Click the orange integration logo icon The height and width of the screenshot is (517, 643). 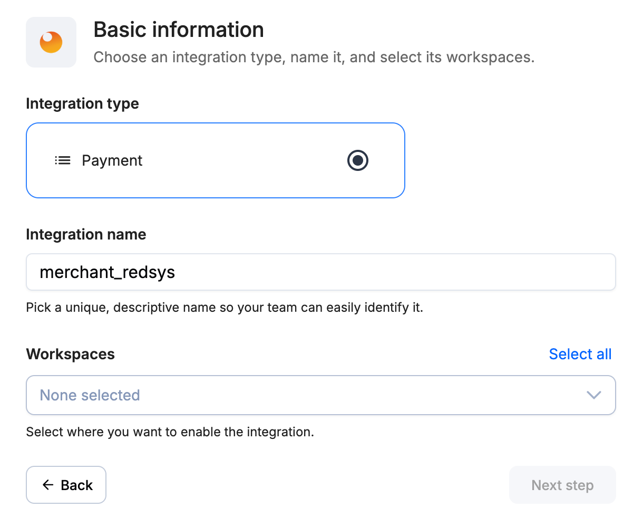51,42
